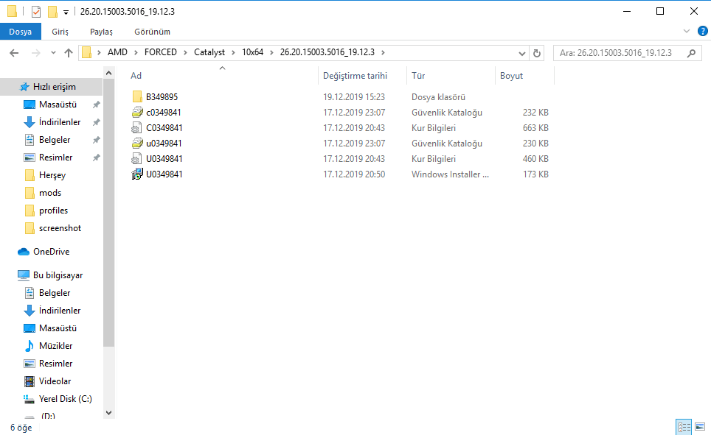Screen dimensions: 711x435
Task: Open the B349895 folder icon
Action: (x=137, y=97)
